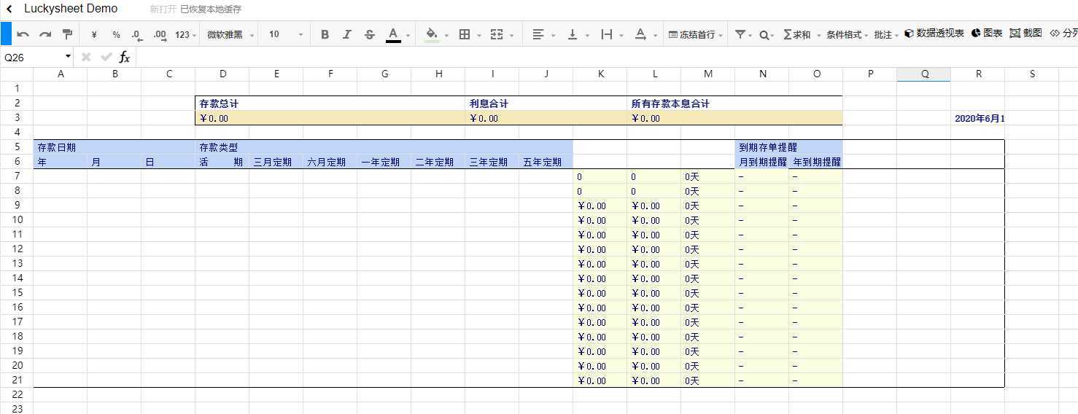Apply the cell fill color bucket
This screenshot has width=1078, height=414.
(x=432, y=34)
